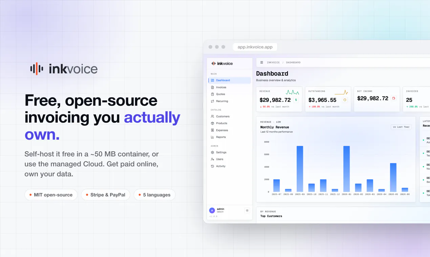
Task: Click the Revenue card value $29,982.72
Action: pos(275,100)
